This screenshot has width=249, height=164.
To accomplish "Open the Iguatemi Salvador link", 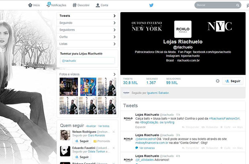I will (158, 93).
